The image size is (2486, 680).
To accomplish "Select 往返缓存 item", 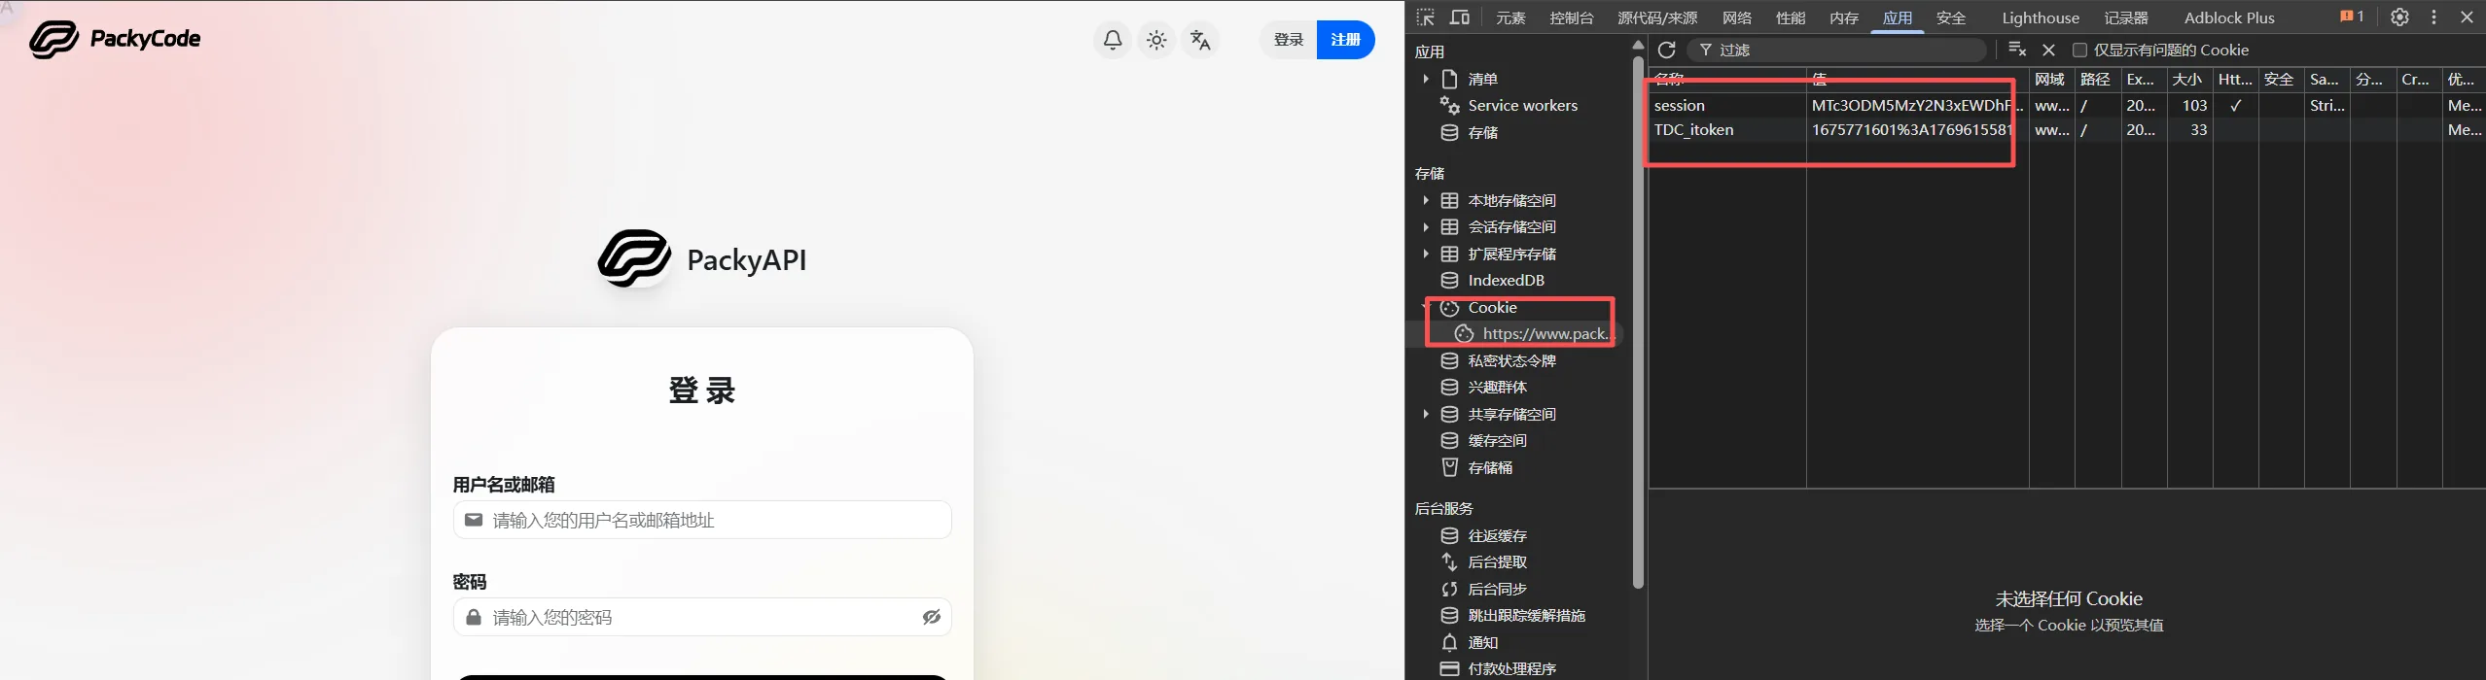I will [x=1497, y=535].
